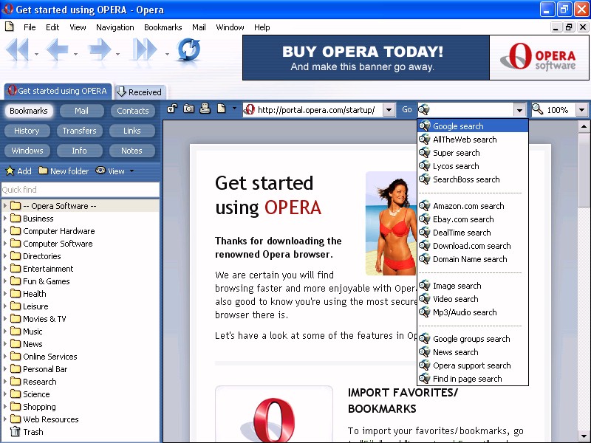Expand the Entertainment folder

(5, 268)
